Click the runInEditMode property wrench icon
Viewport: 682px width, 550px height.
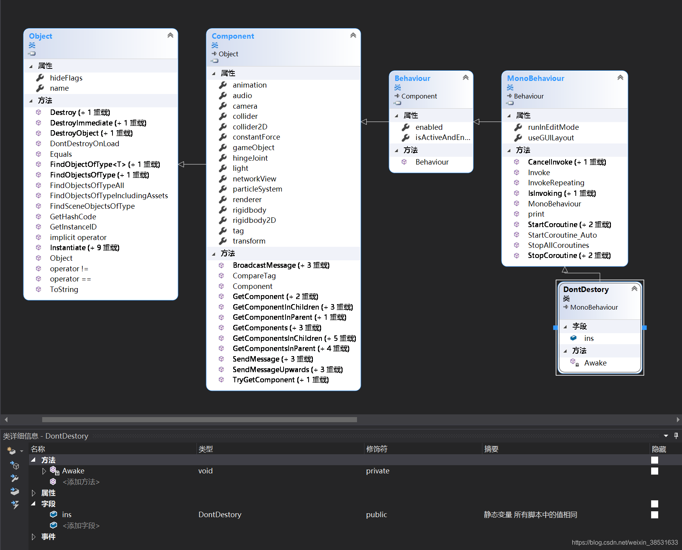[518, 127]
